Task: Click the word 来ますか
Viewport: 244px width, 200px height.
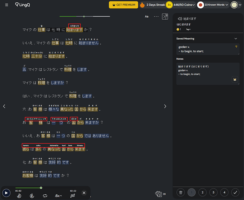Action: (92, 122)
